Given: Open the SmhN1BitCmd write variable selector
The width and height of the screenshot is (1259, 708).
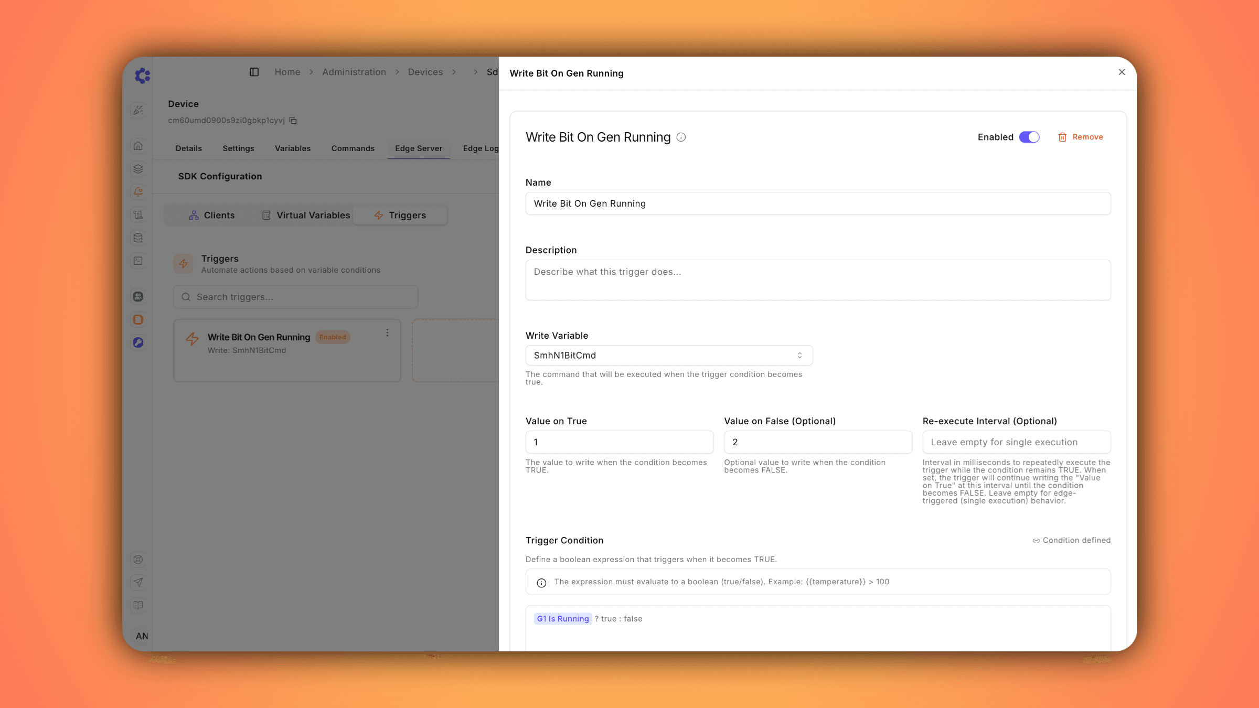Looking at the screenshot, I should (x=668, y=355).
